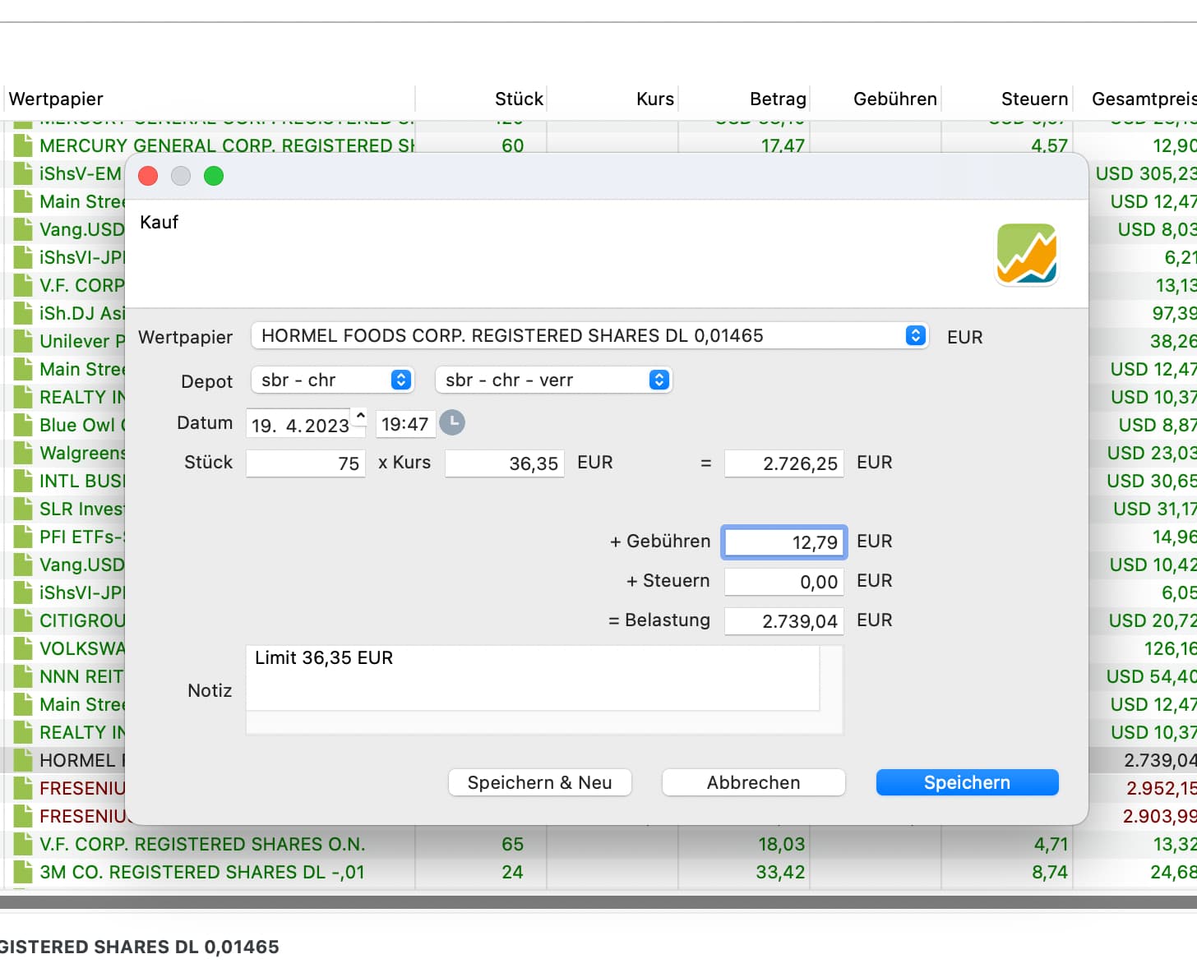1197x968 pixels.
Task: Click the Gebühren field containing 12,79
Action: (x=784, y=542)
